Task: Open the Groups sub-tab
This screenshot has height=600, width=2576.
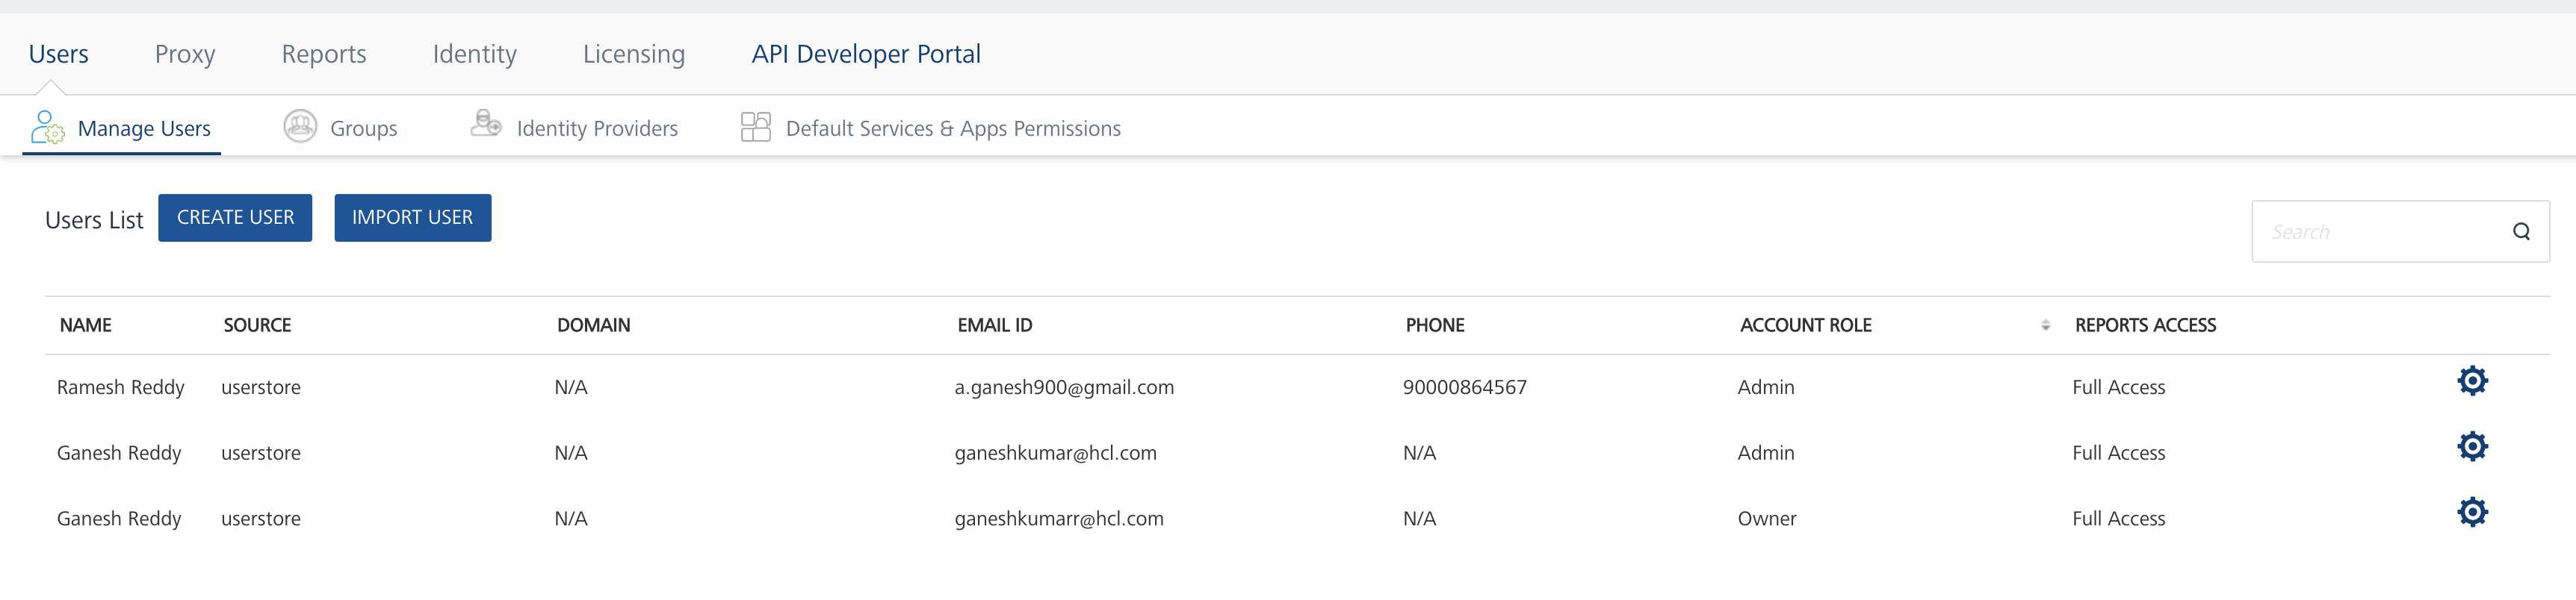Action: [363, 129]
